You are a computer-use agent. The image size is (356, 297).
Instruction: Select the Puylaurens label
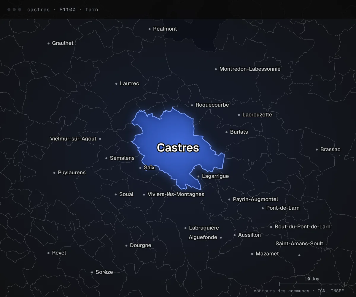tap(71, 173)
